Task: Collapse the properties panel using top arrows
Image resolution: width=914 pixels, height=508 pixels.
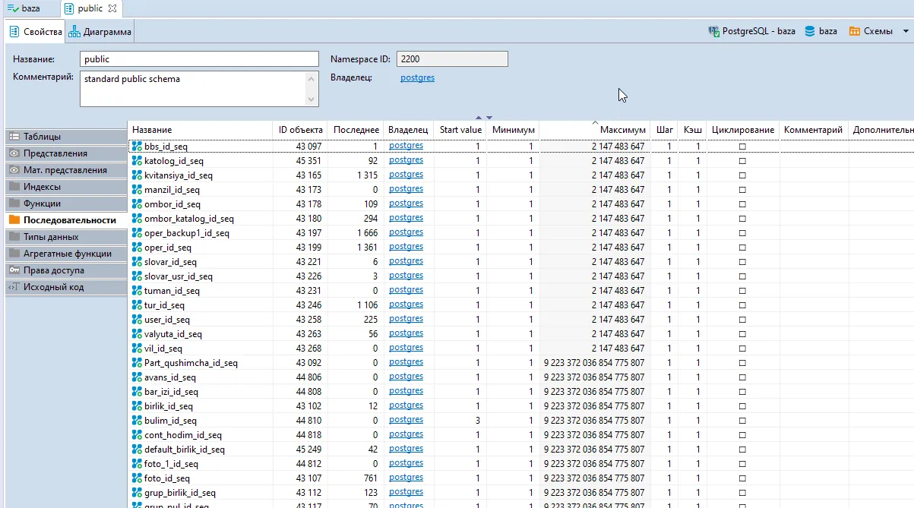Action: pyautogui.click(x=479, y=118)
